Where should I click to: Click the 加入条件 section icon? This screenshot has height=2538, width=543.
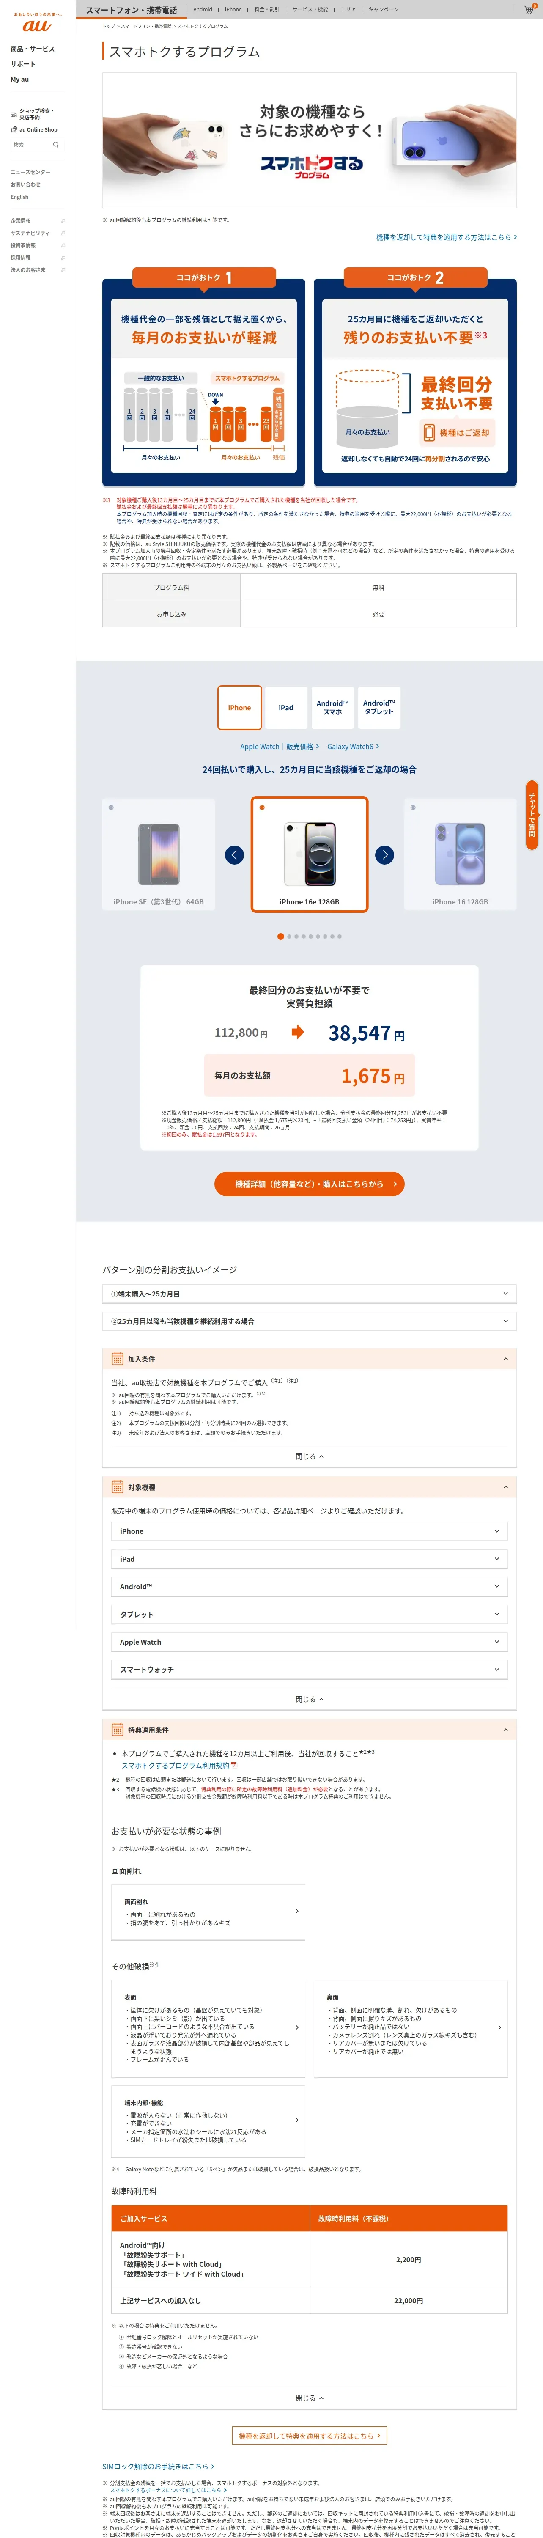point(117,1359)
